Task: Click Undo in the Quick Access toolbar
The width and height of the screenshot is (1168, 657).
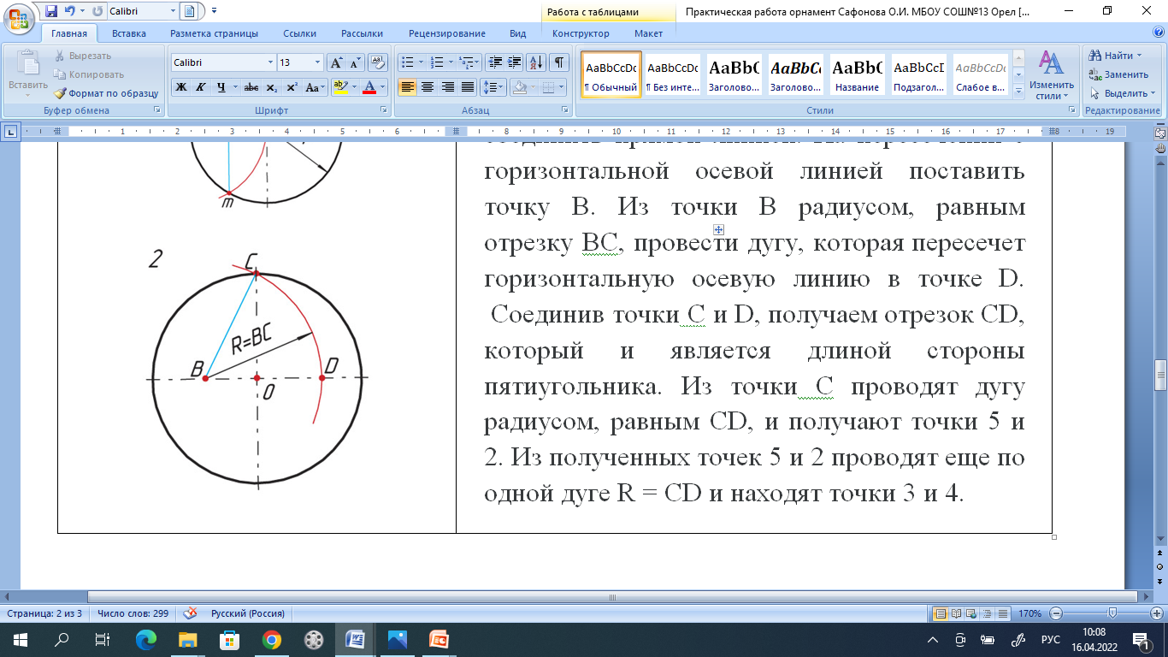Action: (x=69, y=11)
